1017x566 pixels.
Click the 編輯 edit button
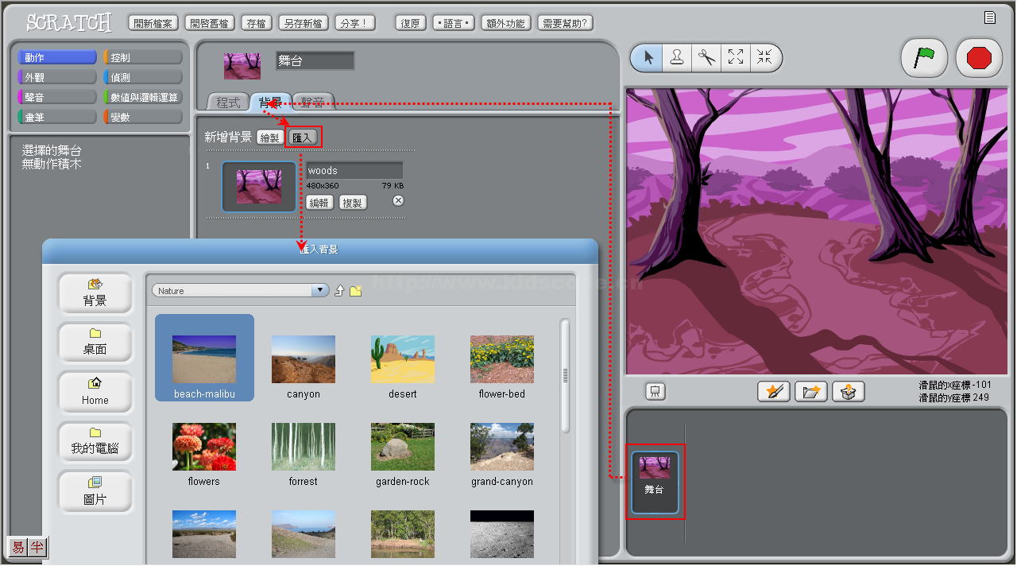tap(319, 203)
